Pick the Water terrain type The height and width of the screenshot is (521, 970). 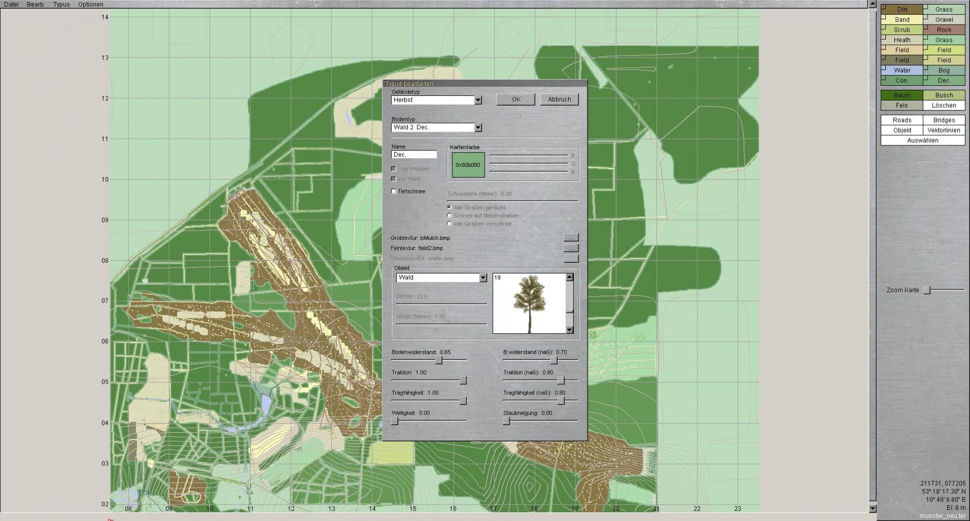[902, 70]
